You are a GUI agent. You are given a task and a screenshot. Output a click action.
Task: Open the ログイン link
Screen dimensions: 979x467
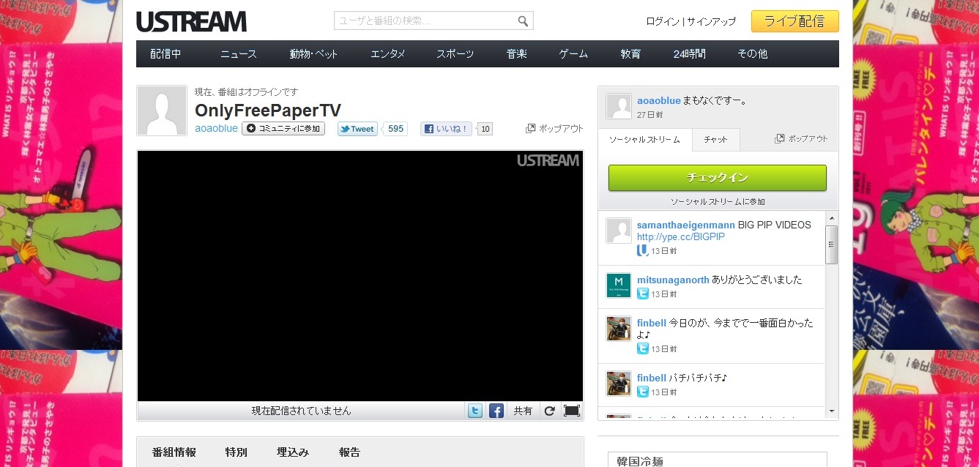[663, 21]
